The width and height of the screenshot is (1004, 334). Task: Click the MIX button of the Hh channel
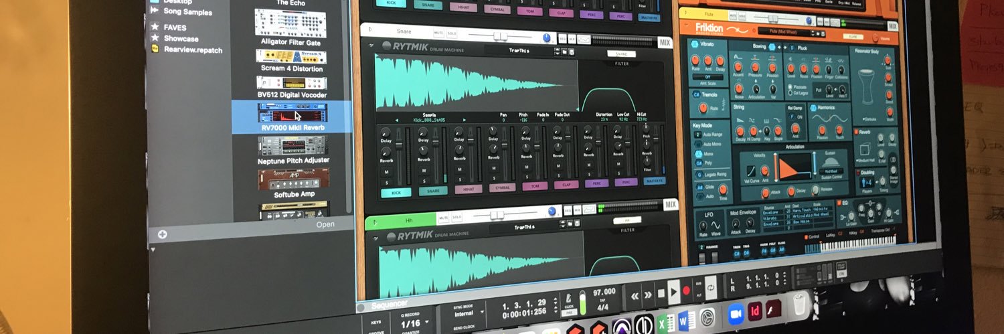pos(671,204)
